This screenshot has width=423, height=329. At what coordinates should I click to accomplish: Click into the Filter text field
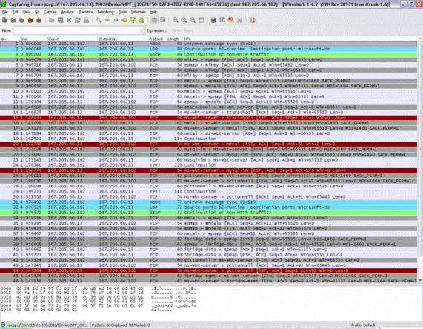click(x=77, y=30)
